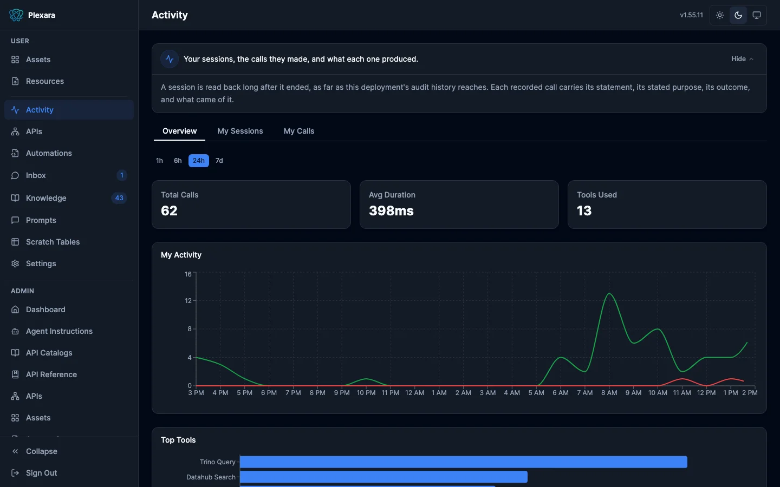
Task: Click the Resources file icon
Action: pos(15,81)
